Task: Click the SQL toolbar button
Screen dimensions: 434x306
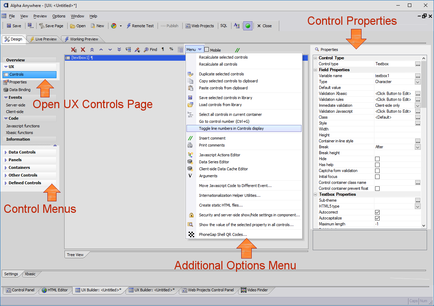Action: (x=223, y=26)
